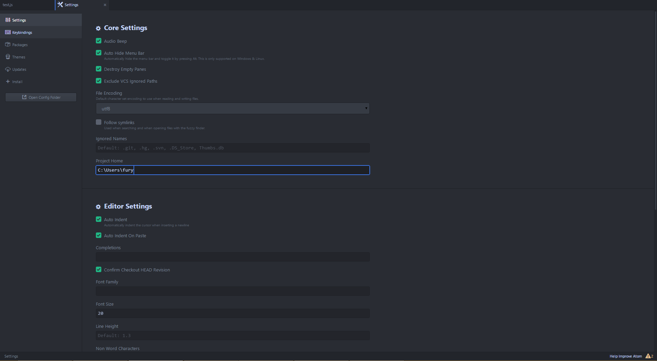657x361 pixels.
Task: Click the Settings sliders icon in sidebar
Action: [x=8, y=20]
